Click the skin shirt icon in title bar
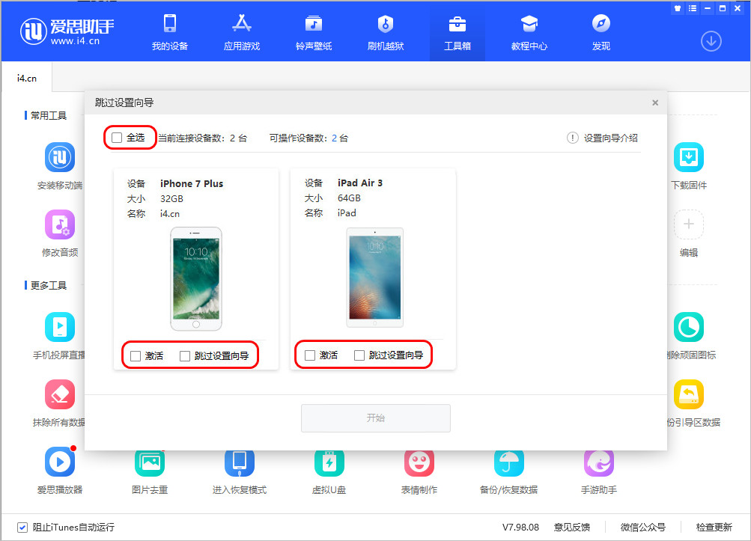This screenshot has width=751, height=541. [x=677, y=8]
